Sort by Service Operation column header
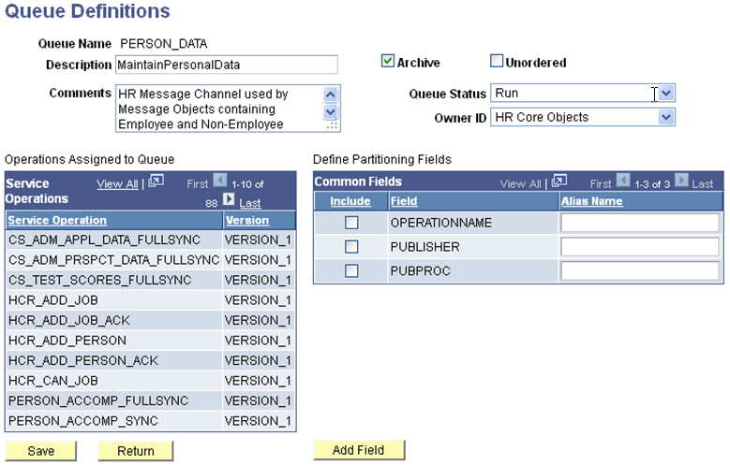 [57, 221]
